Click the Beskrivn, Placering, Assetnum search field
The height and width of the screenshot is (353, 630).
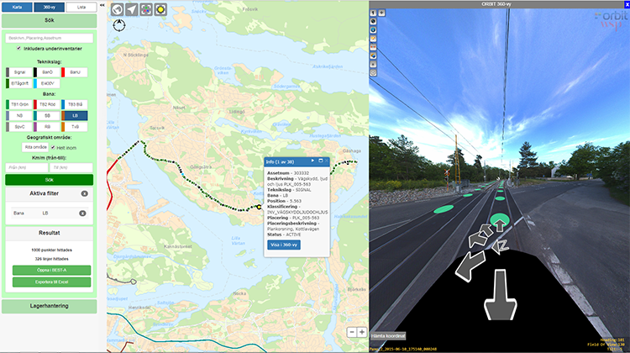(x=49, y=38)
